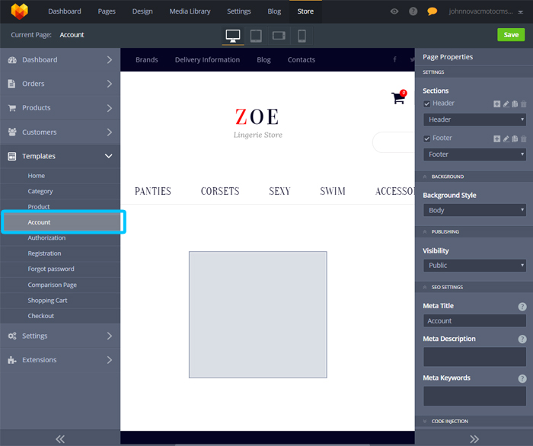Collapse the left sidebar with double arrows
Viewport: 533px width, 446px height.
coord(60,439)
